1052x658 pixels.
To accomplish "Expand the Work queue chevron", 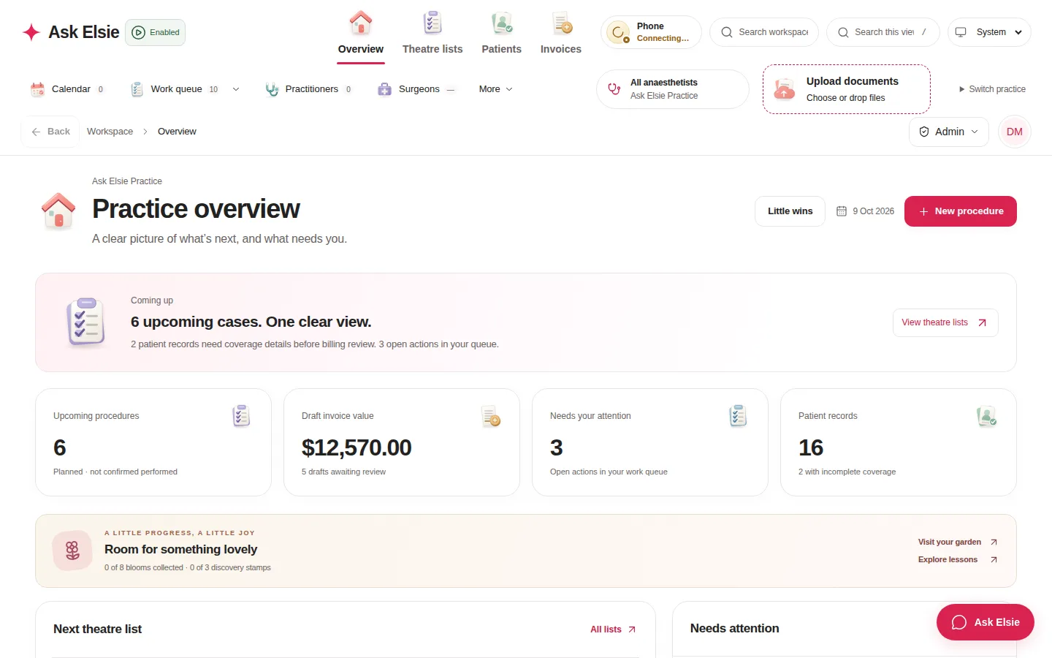I will [x=236, y=89].
